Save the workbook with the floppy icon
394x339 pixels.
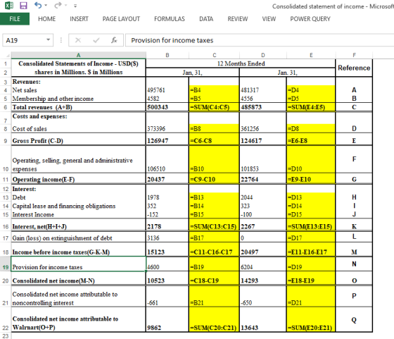point(23,6)
